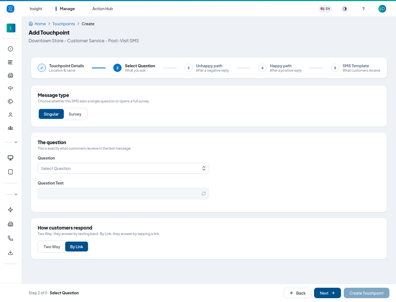Go to the SMS Template step
The width and height of the screenshot is (396, 302).
(356, 68)
